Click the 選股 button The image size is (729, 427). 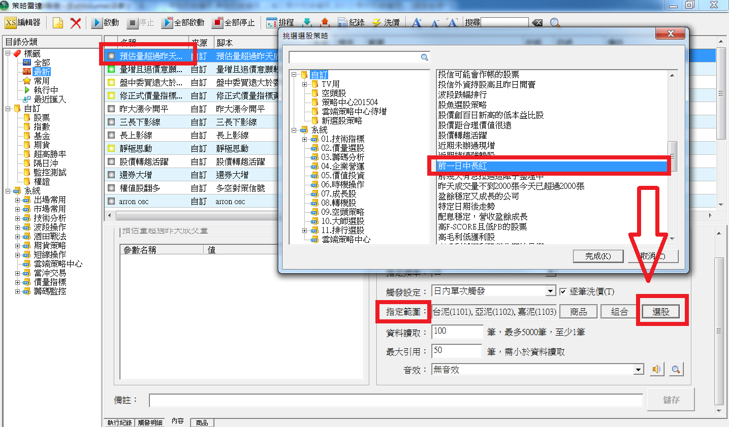point(660,312)
